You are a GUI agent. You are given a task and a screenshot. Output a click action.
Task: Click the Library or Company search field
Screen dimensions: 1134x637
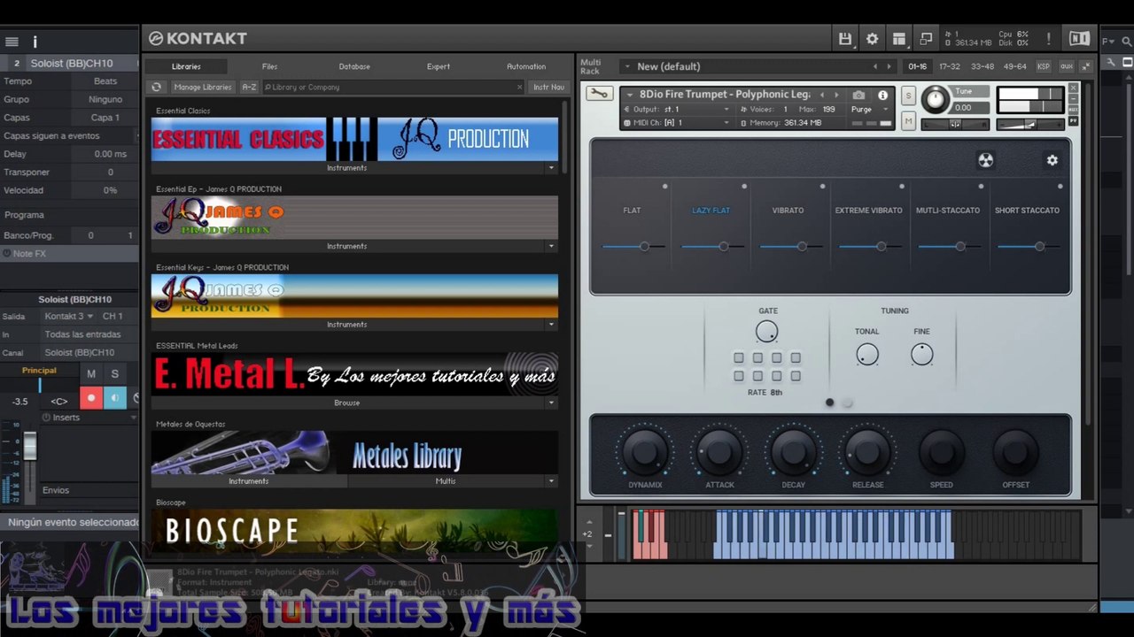pos(390,87)
